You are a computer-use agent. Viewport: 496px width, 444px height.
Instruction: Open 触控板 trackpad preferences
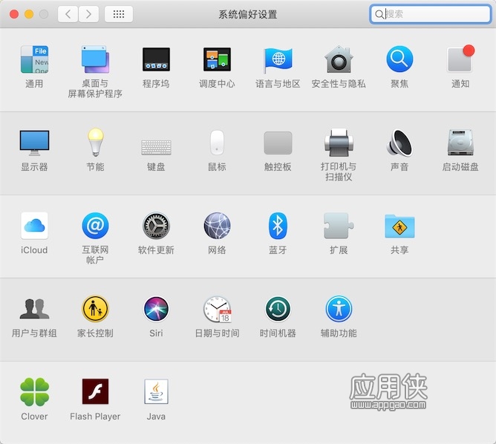tap(278, 143)
